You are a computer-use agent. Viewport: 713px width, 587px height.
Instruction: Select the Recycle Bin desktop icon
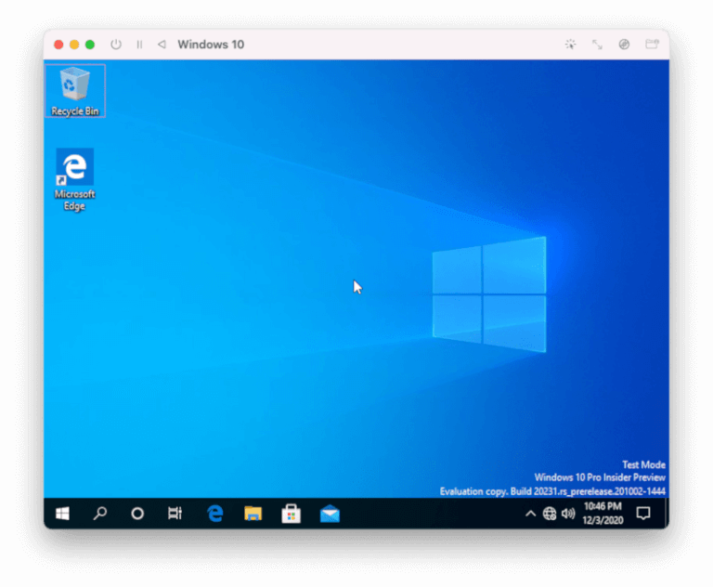[x=75, y=91]
